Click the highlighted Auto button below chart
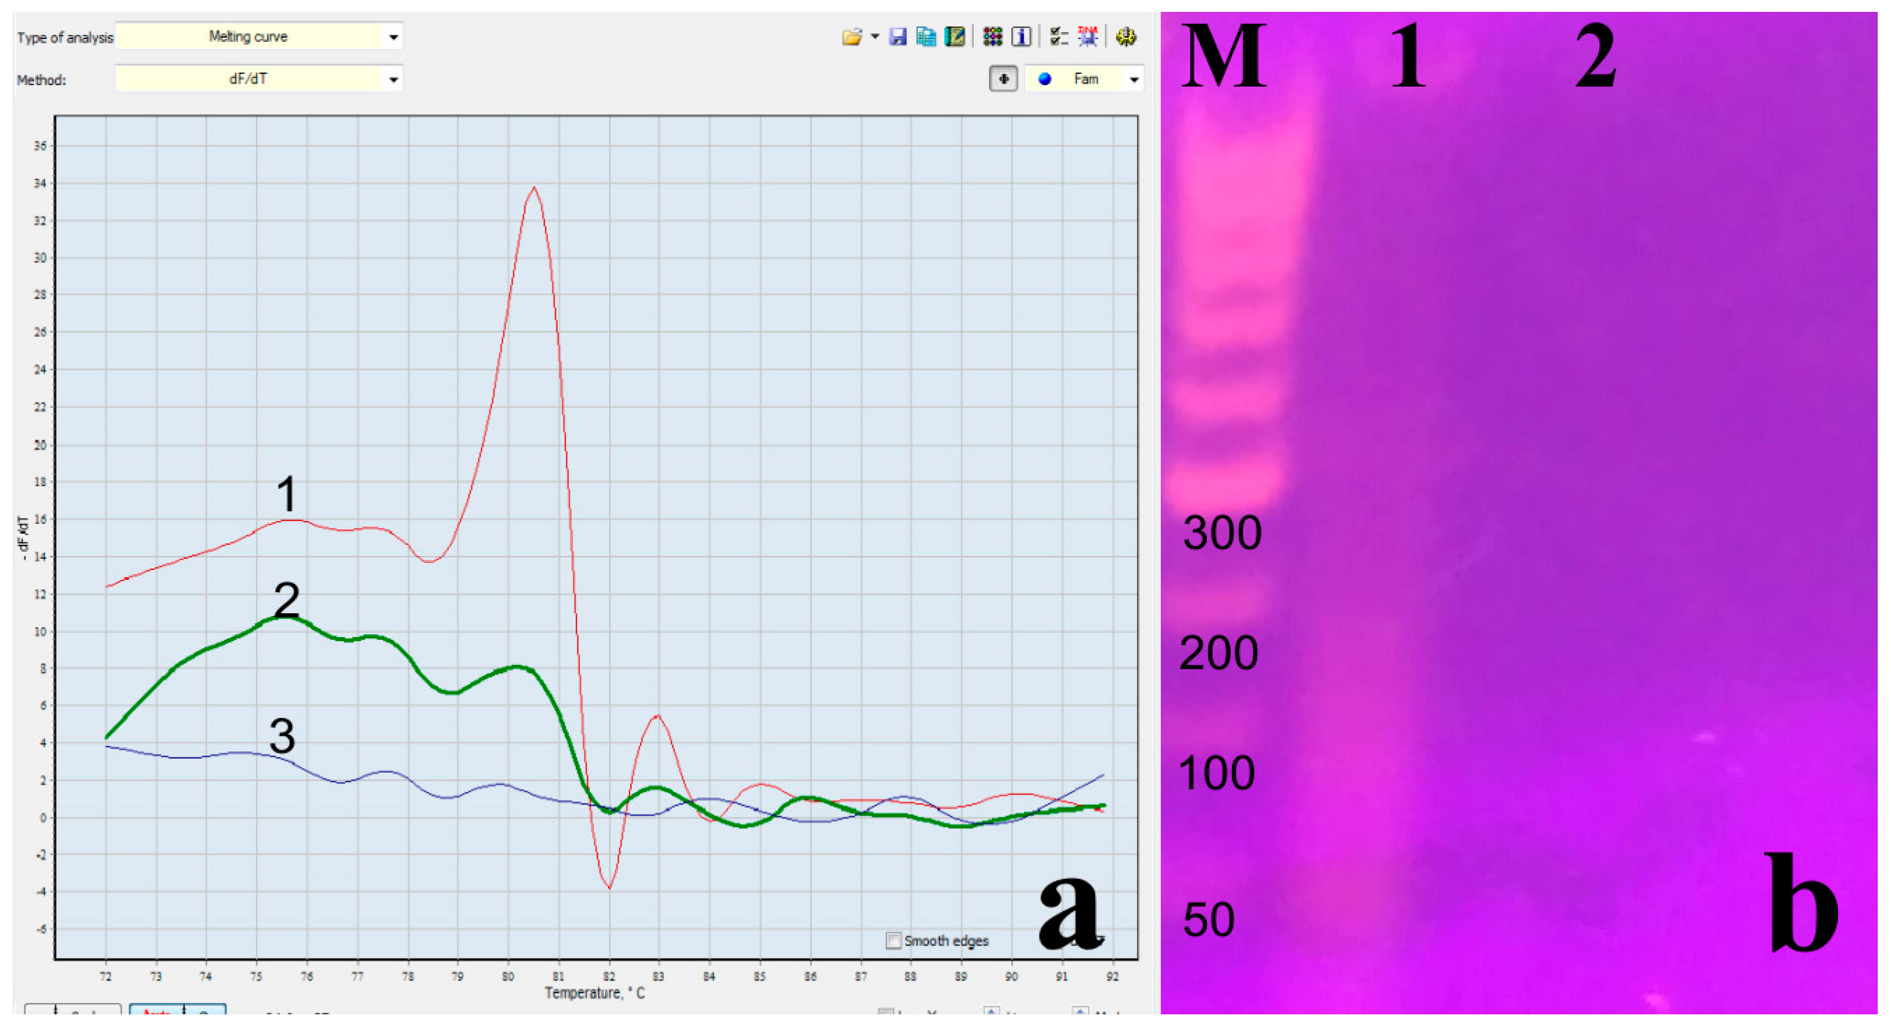 [156, 1012]
